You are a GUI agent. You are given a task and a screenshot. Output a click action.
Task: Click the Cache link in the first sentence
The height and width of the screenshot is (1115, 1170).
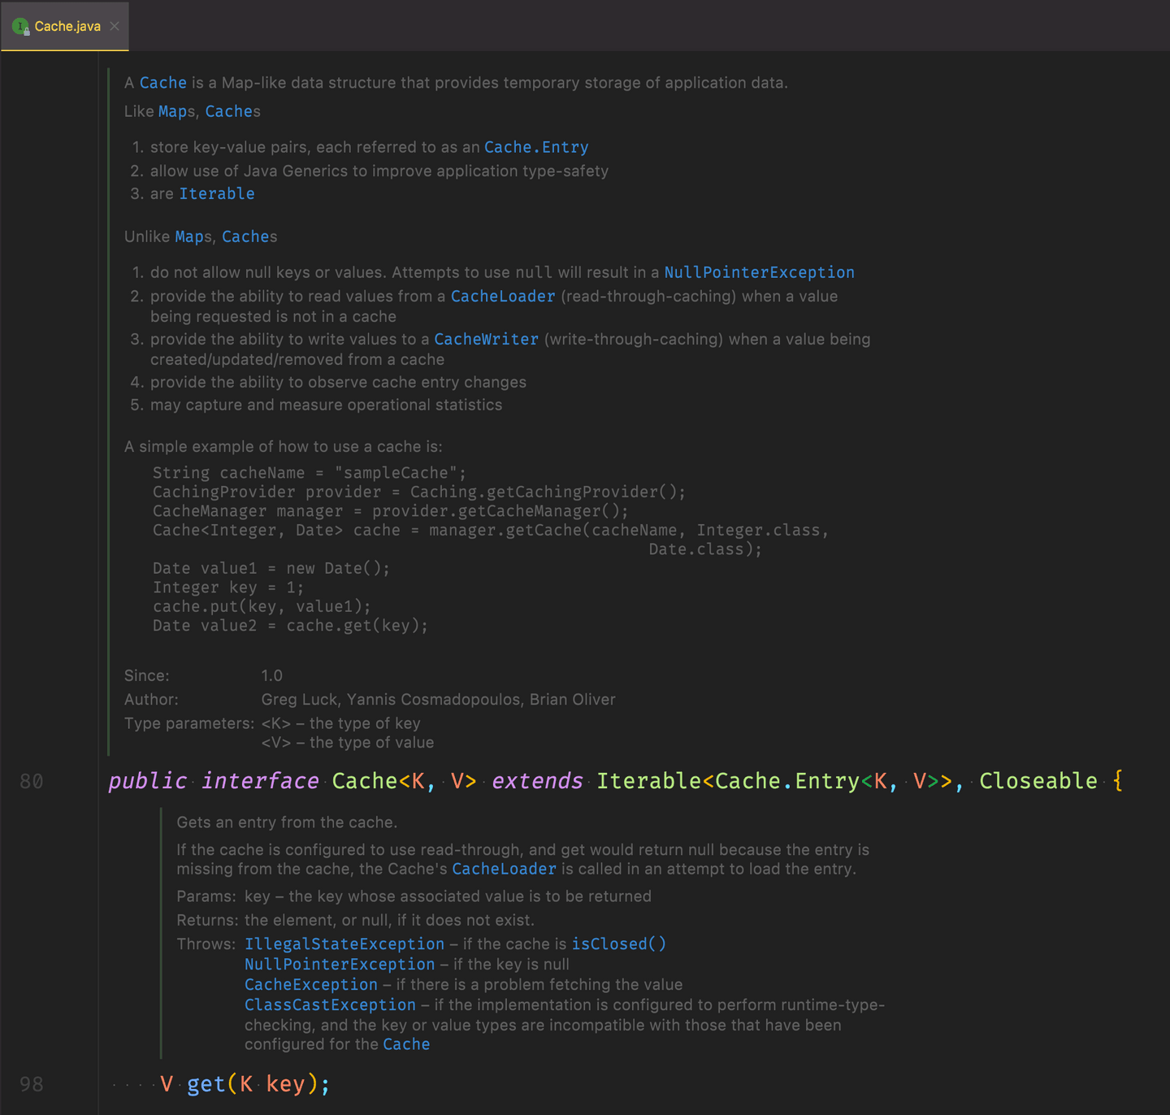[163, 83]
